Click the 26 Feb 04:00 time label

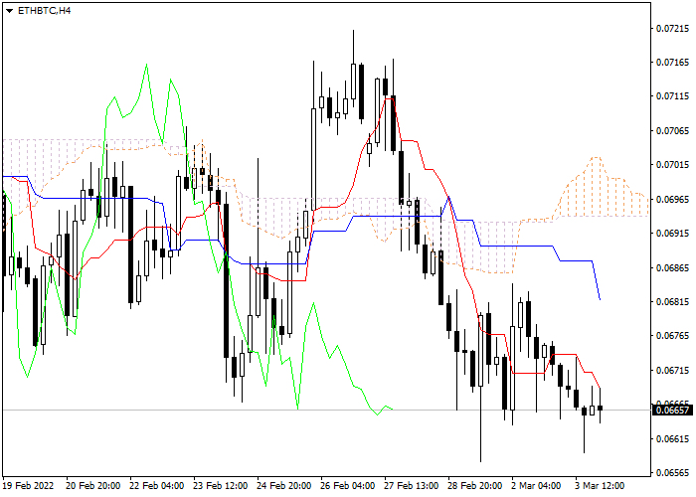pos(348,486)
